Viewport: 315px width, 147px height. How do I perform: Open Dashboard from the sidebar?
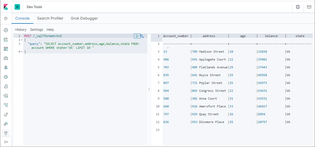(x=6, y=49)
